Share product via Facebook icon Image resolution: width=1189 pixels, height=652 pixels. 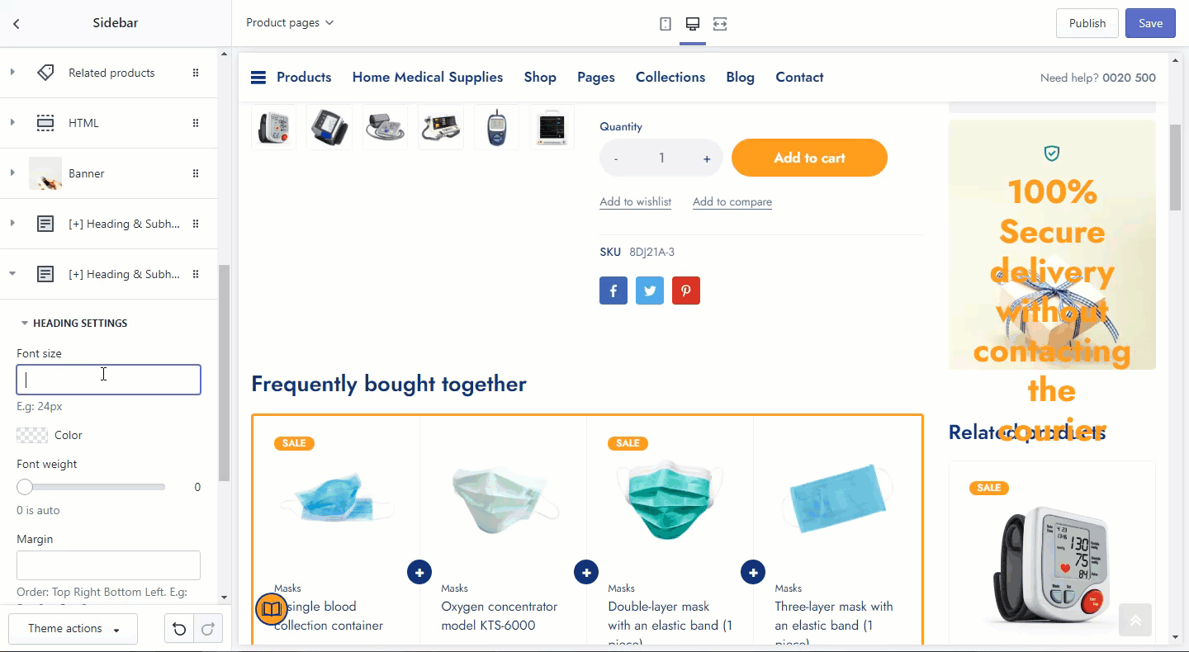613,291
